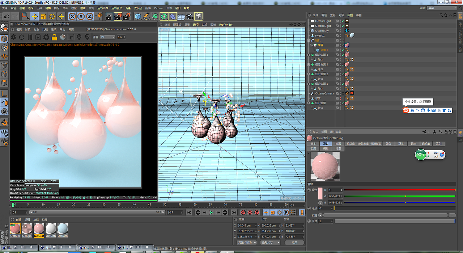Open the 绝对尺寸 dropdown

coord(271,243)
